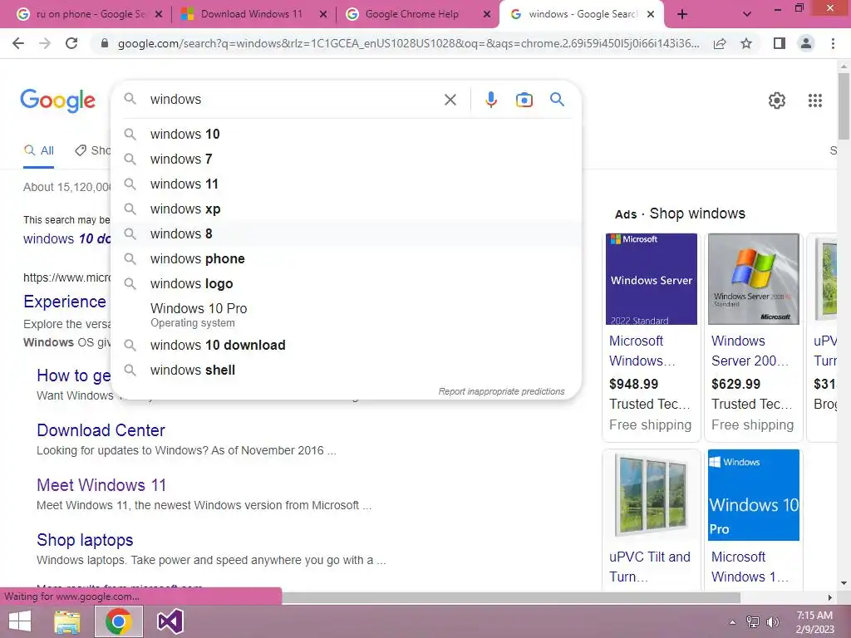Open Google settings gear

pos(777,101)
